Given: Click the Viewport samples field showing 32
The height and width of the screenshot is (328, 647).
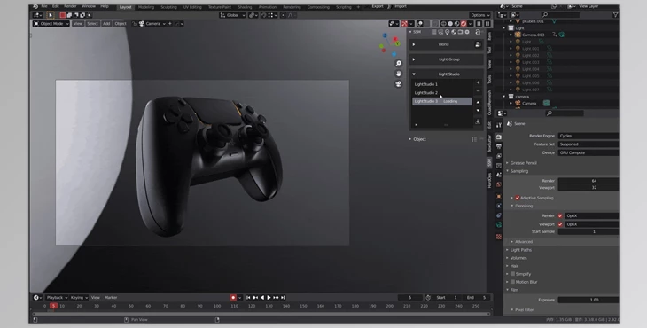Looking at the screenshot, I should click(x=589, y=187).
